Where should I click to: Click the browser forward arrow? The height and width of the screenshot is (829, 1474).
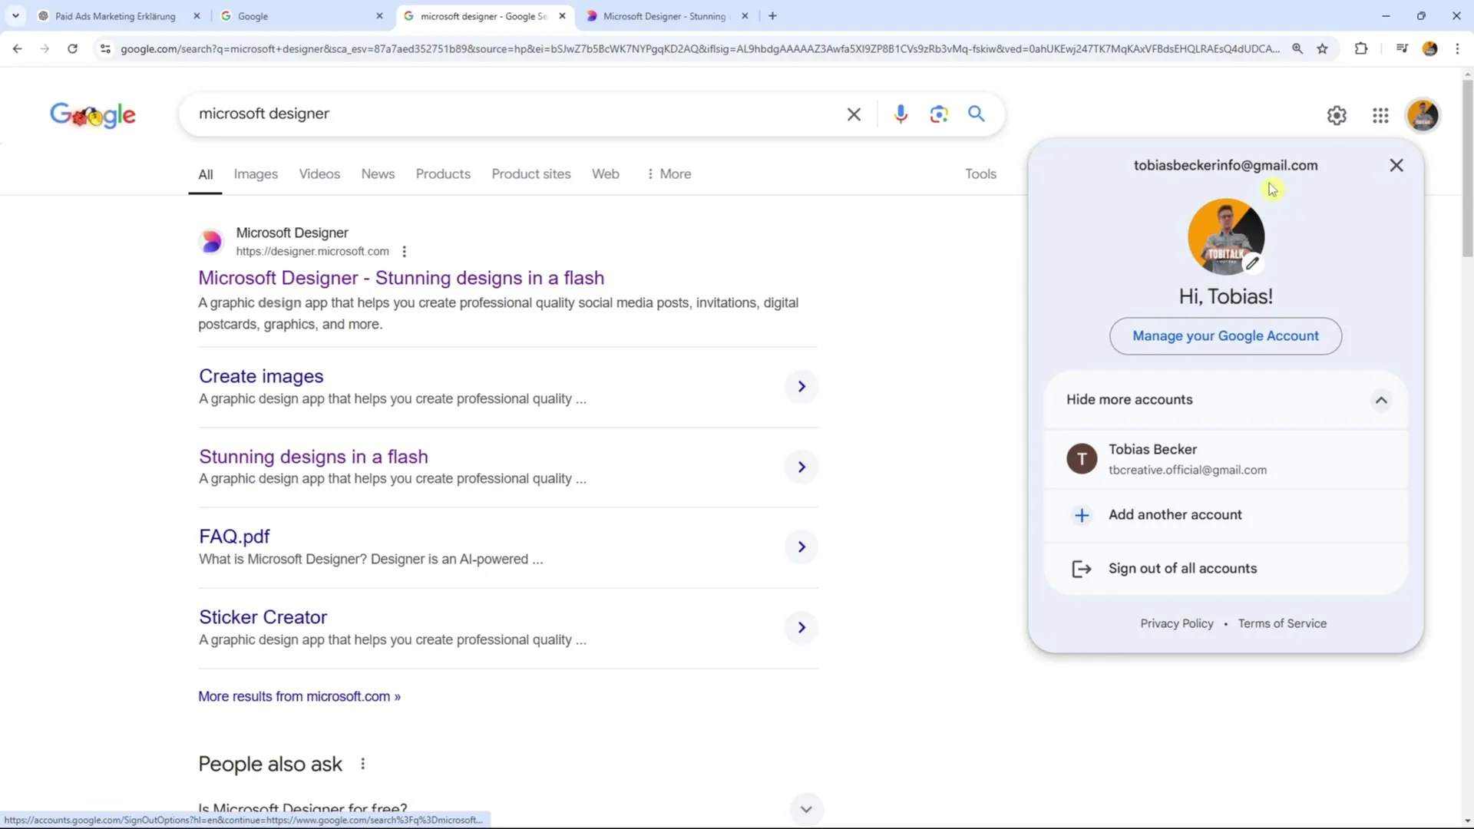45,48
